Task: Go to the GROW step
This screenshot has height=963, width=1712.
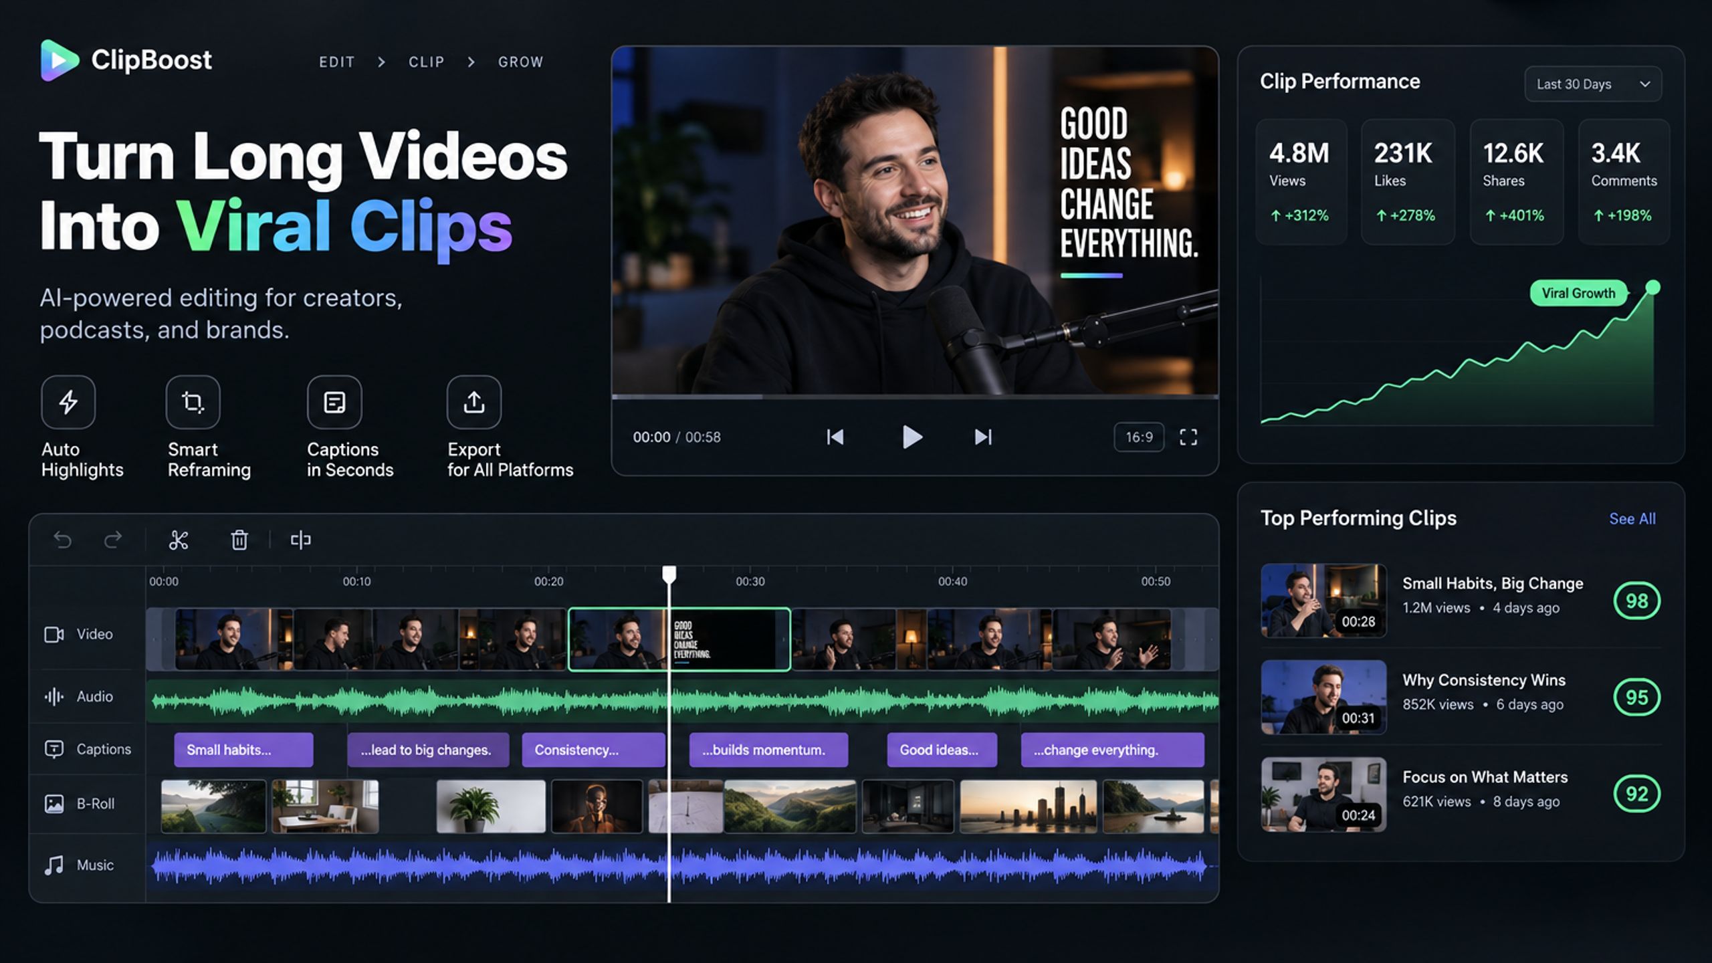Action: click(521, 62)
